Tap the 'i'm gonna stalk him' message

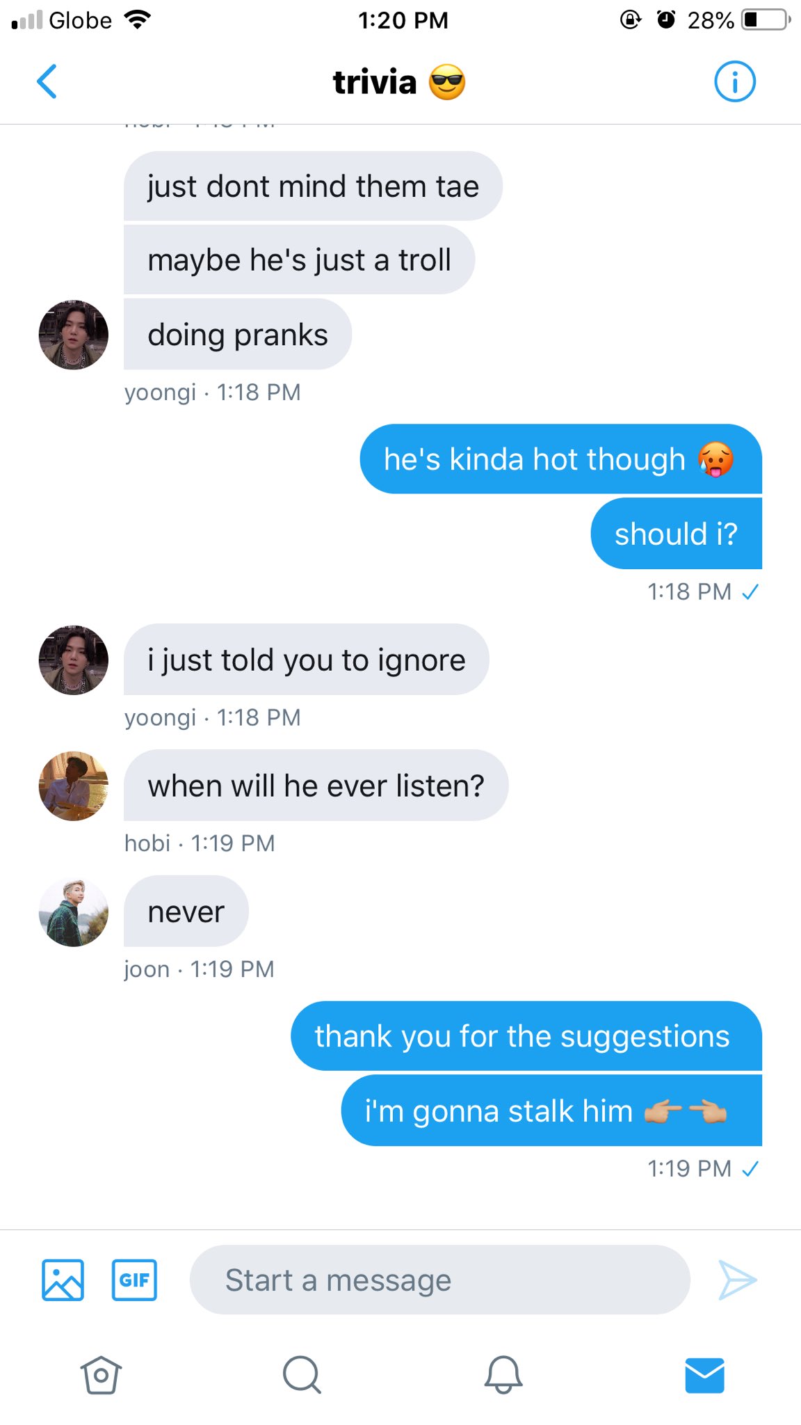click(551, 1110)
